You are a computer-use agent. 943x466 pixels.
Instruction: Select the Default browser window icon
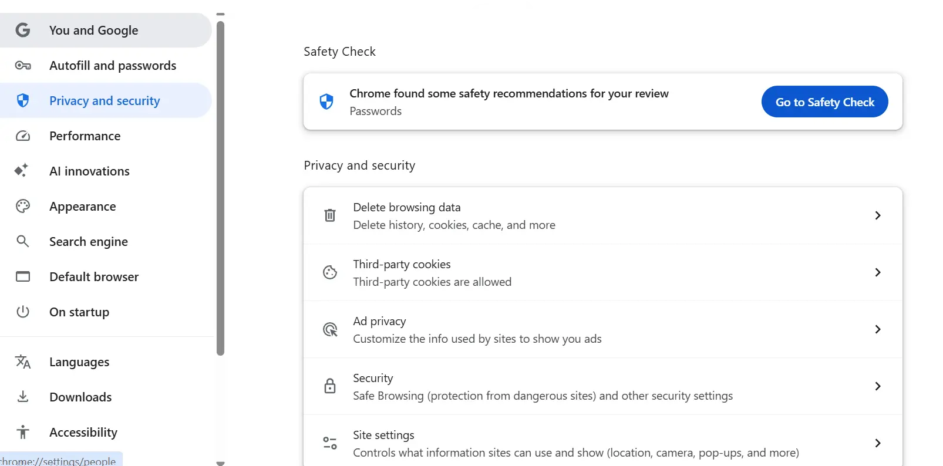click(x=23, y=276)
